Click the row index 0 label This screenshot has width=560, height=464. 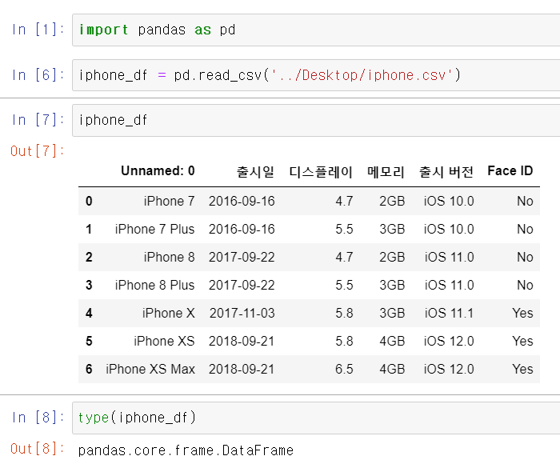tap(89, 201)
